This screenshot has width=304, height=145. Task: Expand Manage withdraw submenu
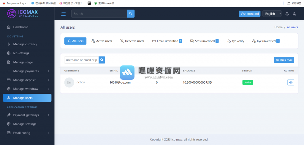pos(49,89)
